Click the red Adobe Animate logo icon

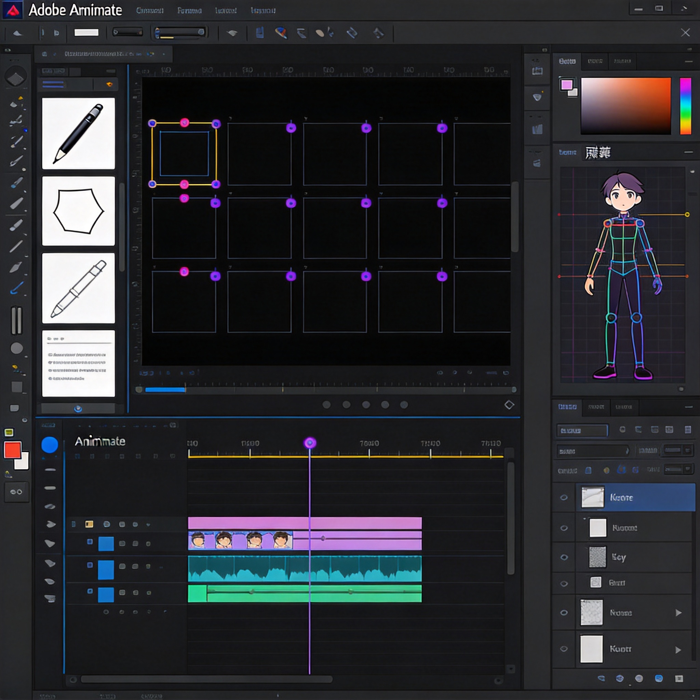[x=13, y=10]
